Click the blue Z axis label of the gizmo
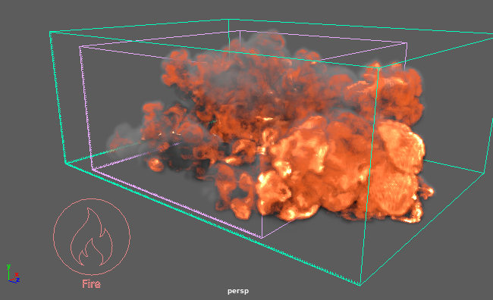 point(18,280)
